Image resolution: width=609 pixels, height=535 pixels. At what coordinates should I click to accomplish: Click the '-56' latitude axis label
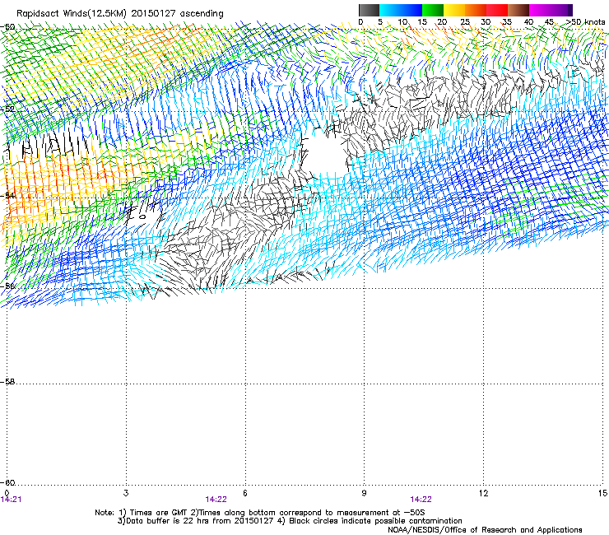point(7,286)
